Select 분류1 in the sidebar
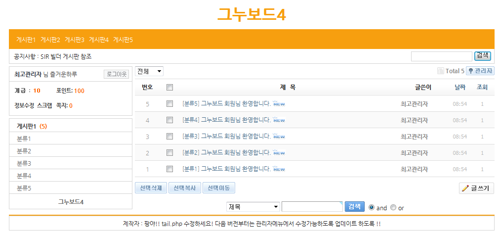 tap(24, 139)
